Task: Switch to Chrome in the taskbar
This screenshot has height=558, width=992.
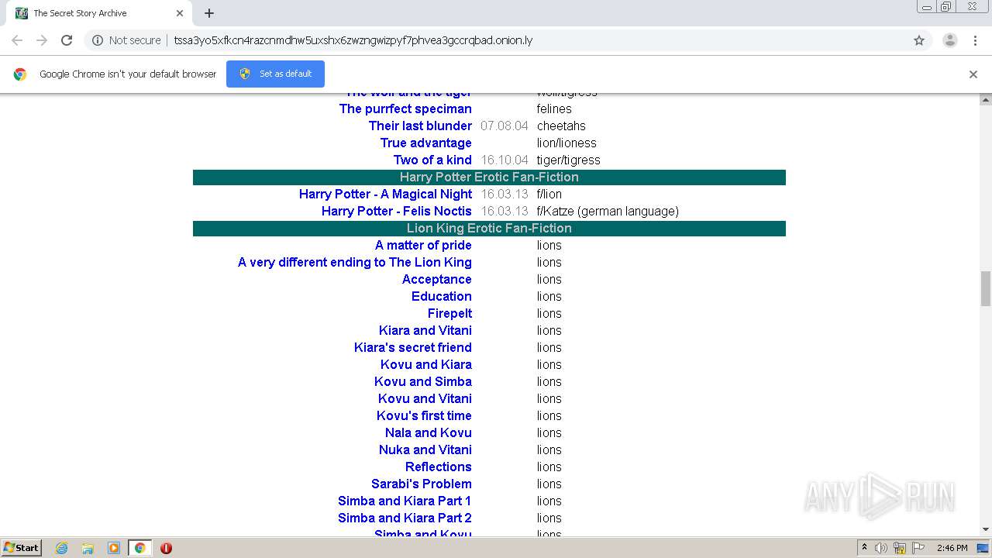Action: pos(139,548)
